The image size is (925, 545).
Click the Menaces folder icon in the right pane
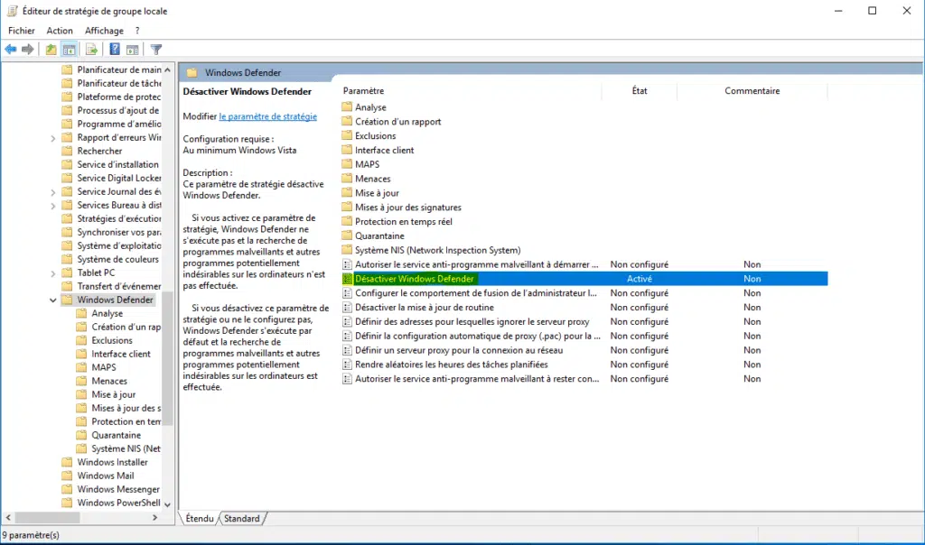coord(347,178)
